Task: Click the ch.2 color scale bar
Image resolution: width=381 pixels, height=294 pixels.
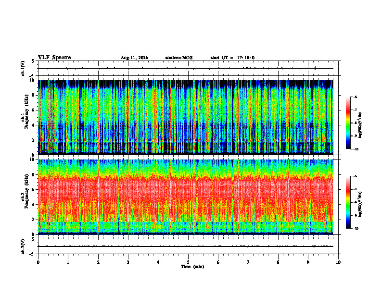Action: [x=348, y=202]
